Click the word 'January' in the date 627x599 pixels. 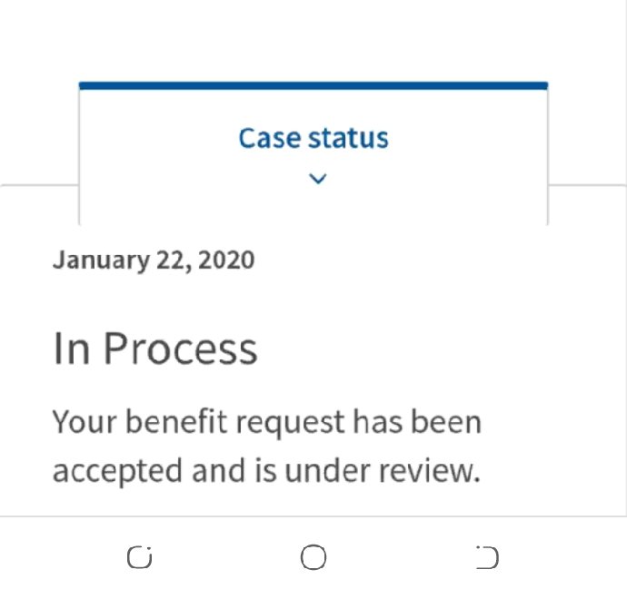pos(101,260)
